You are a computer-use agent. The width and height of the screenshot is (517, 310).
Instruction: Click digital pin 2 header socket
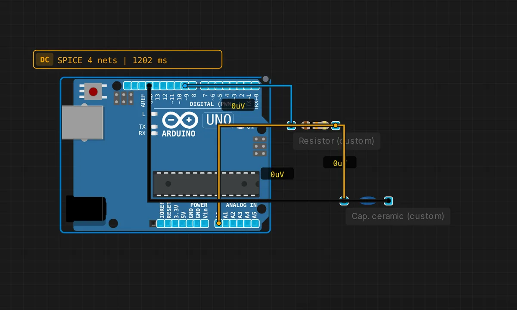click(x=241, y=86)
